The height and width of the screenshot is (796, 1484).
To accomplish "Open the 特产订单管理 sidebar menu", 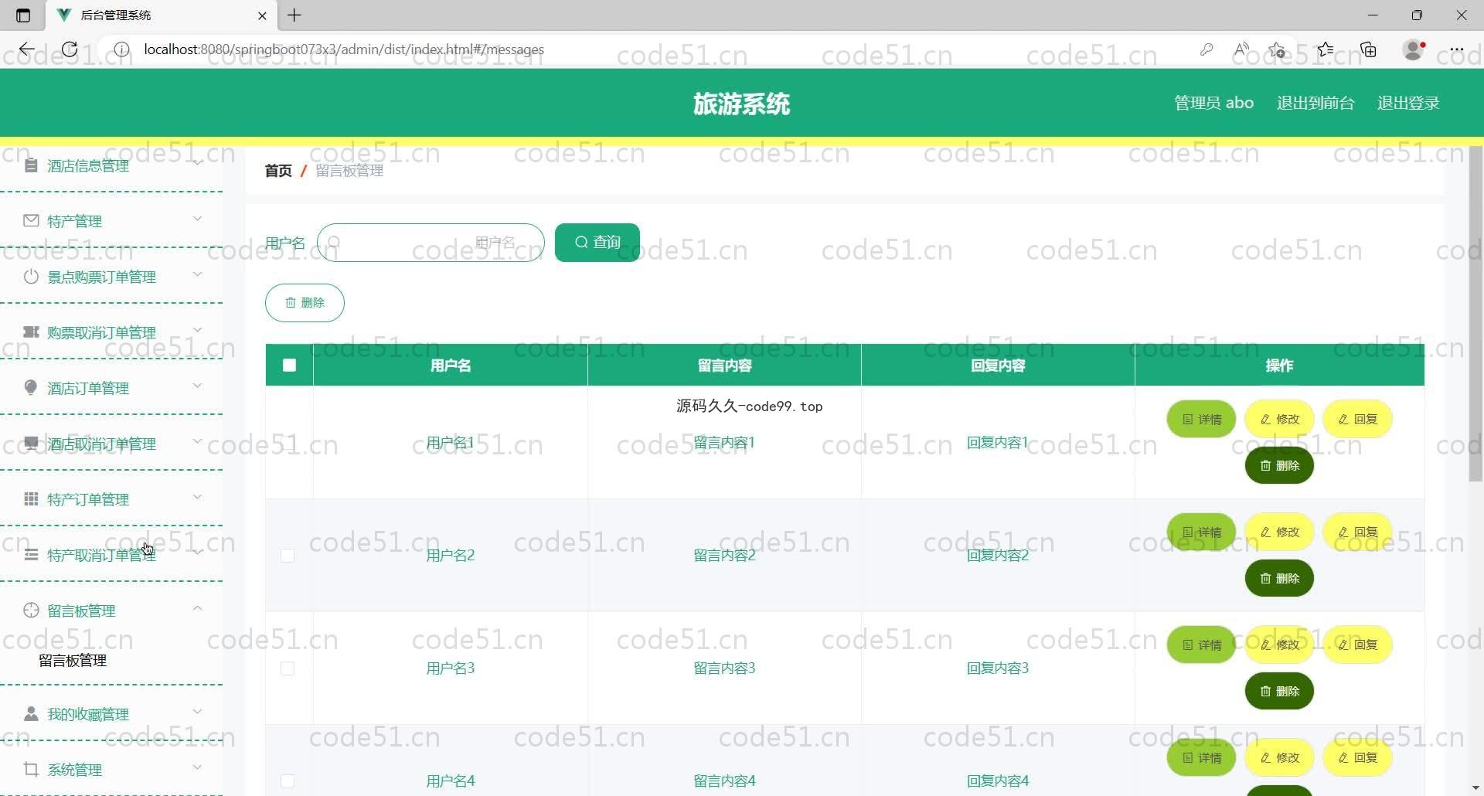I will 112,499.
